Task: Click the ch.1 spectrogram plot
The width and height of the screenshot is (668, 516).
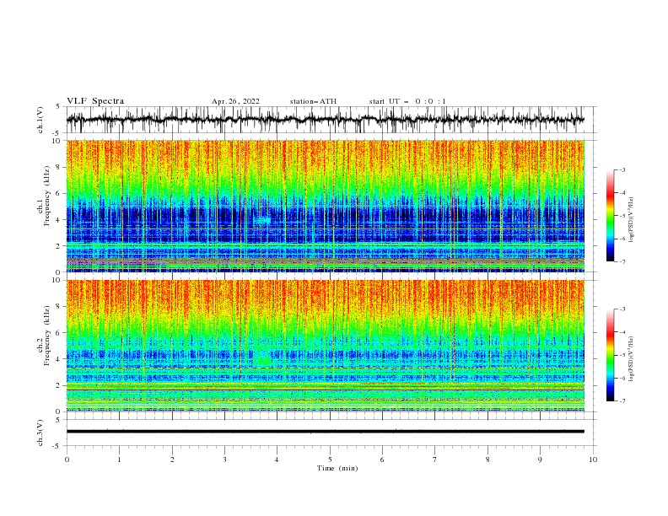Action: pos(326,206)
